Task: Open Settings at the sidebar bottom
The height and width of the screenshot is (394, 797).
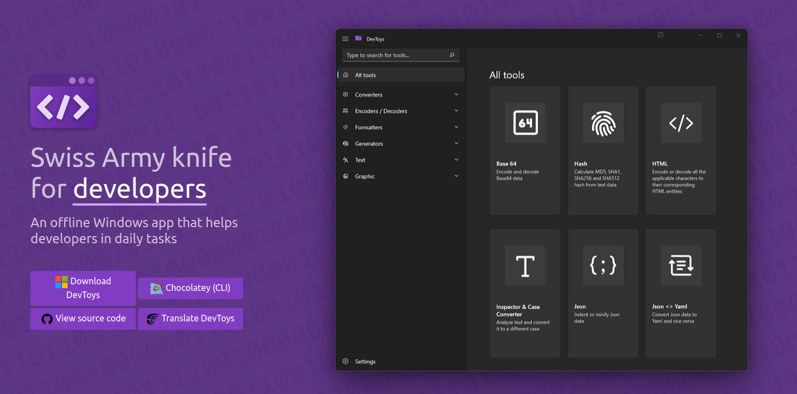Action: click(x=365, y=361)
